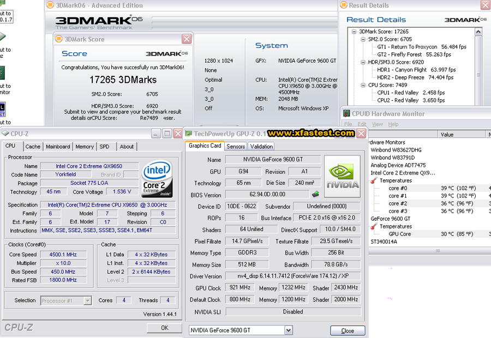Click the 3DMark06 Advanced Edition title bar icon
This screenshot has width=491, height=338.
50,5
